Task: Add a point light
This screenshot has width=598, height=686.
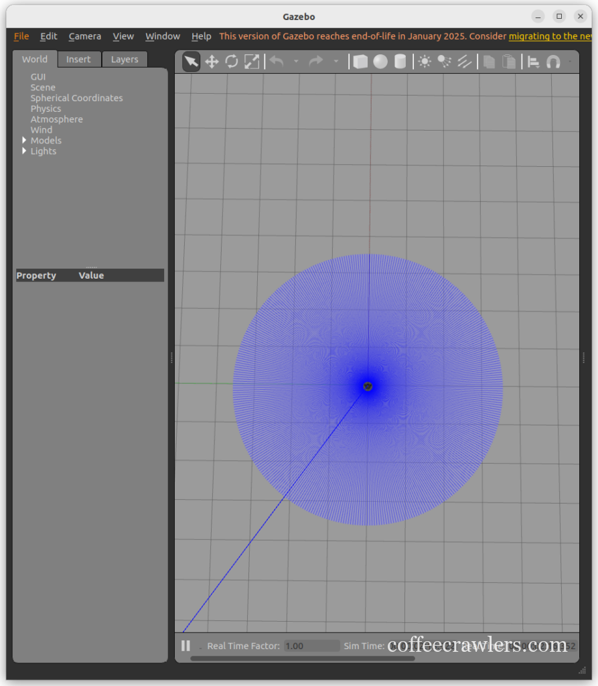Action: tap(425, 62)
